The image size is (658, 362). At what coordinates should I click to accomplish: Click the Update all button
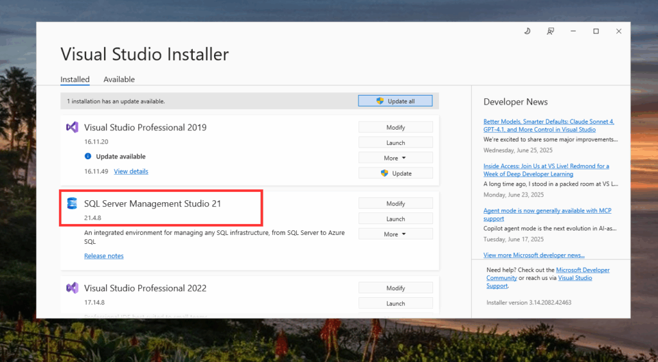tap(395, 101)
